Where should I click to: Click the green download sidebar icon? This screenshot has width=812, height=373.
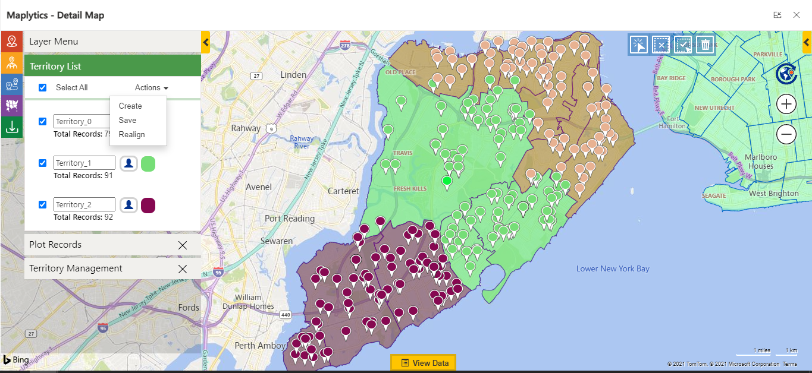[x=12, y=127]
